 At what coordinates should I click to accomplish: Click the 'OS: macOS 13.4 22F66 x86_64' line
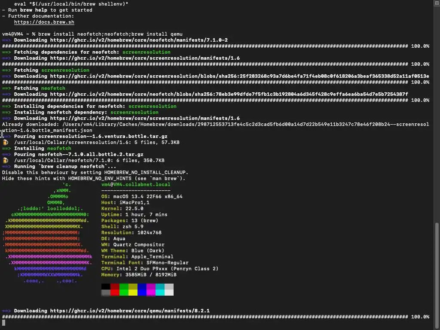point(142,196)
